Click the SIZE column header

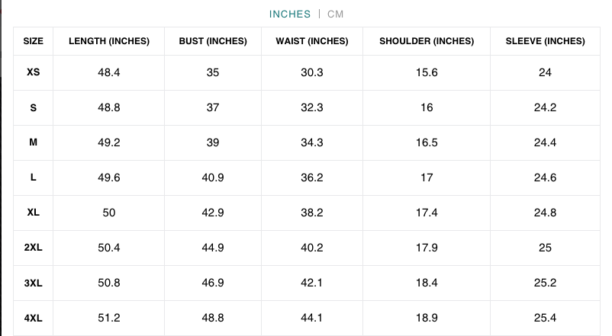pyautogui.click(x=34, y=41)
